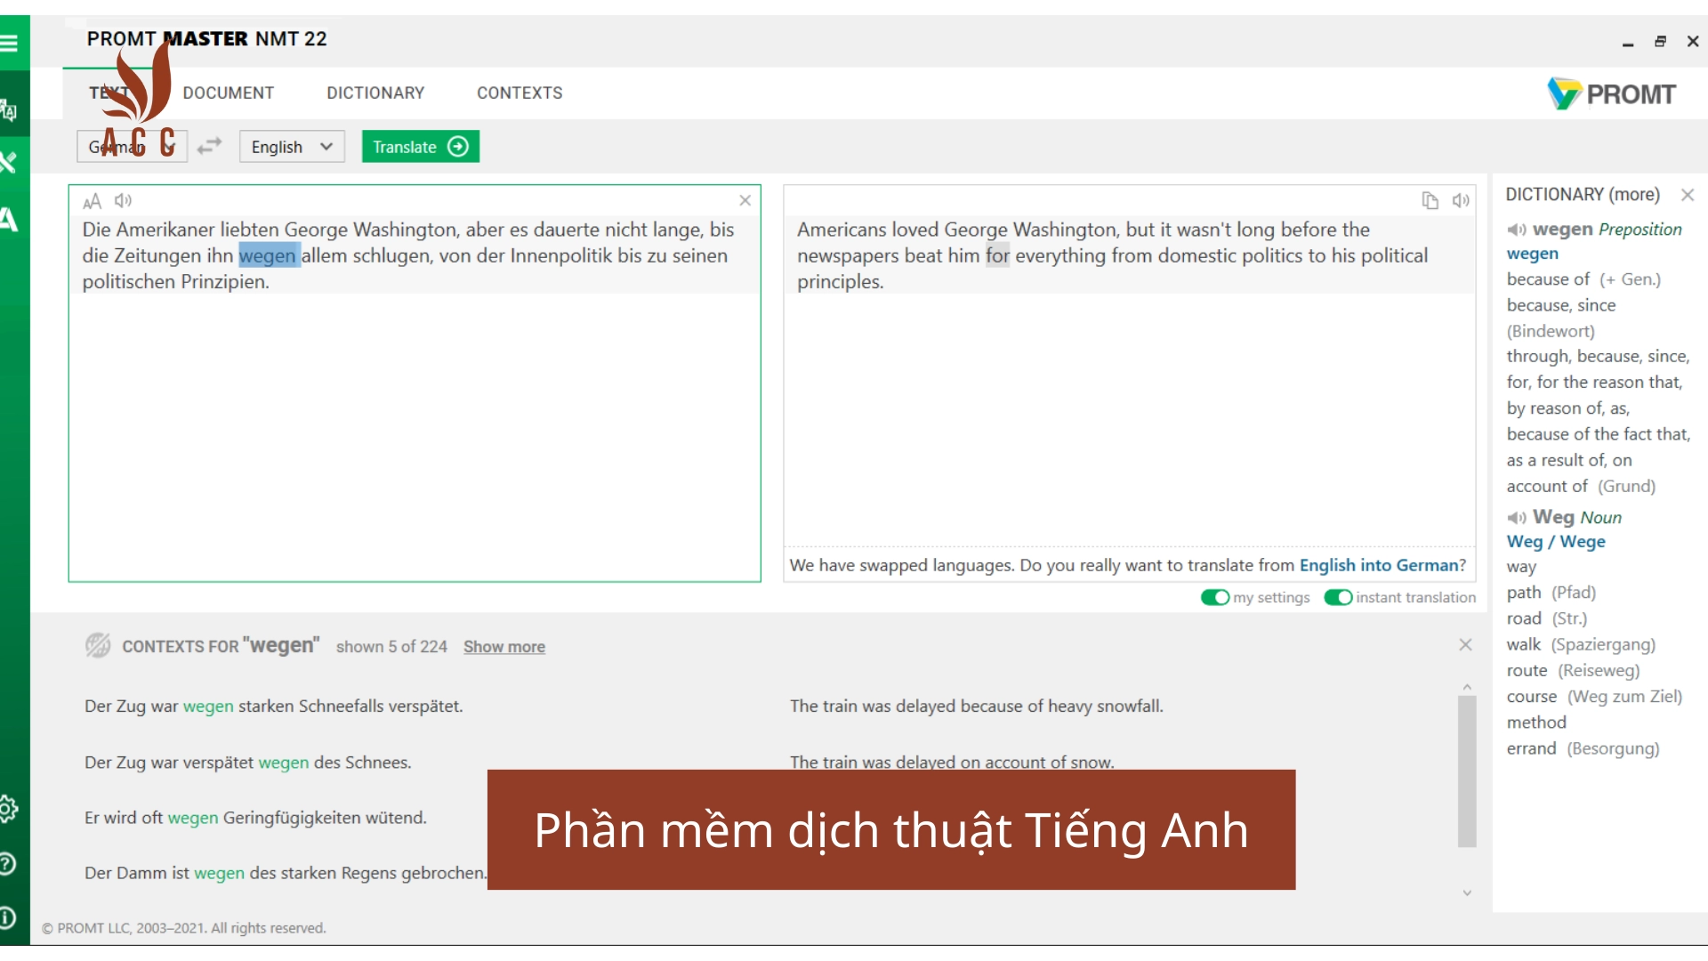The height and width of the screenshot is (961, 1708).
Task: Play pronunciation of Weg noun
Action: [x=1517, y=517]
